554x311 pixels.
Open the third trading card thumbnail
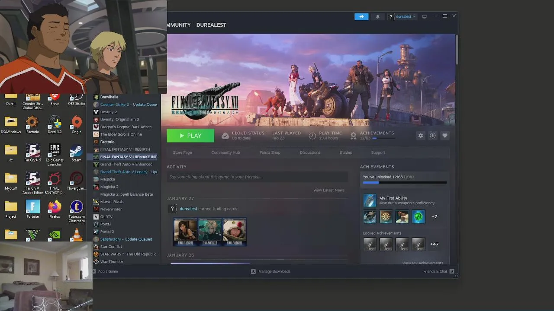point(235,232)
